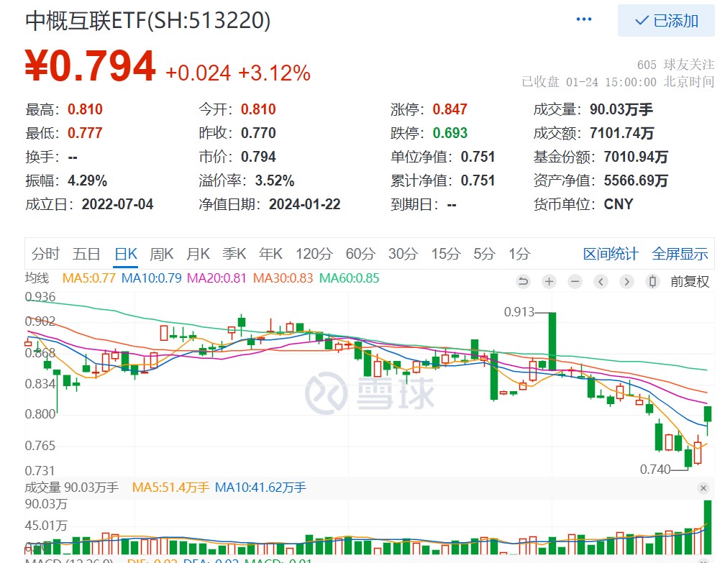Open 区间统计 range statistics
Image resolution: width=725 pixels, height=563 pixels.
tap(611, 254)
